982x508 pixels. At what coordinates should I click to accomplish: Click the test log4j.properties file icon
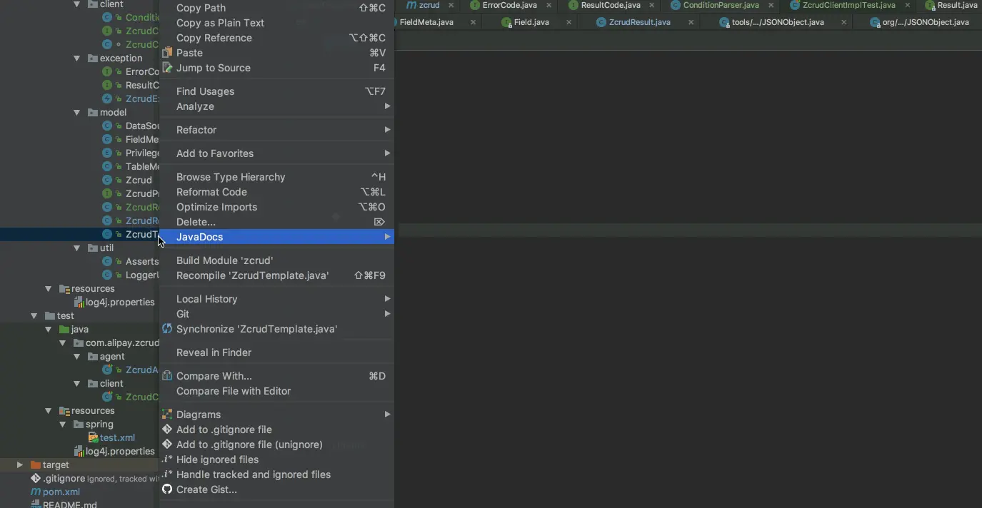tap(79, 451)
